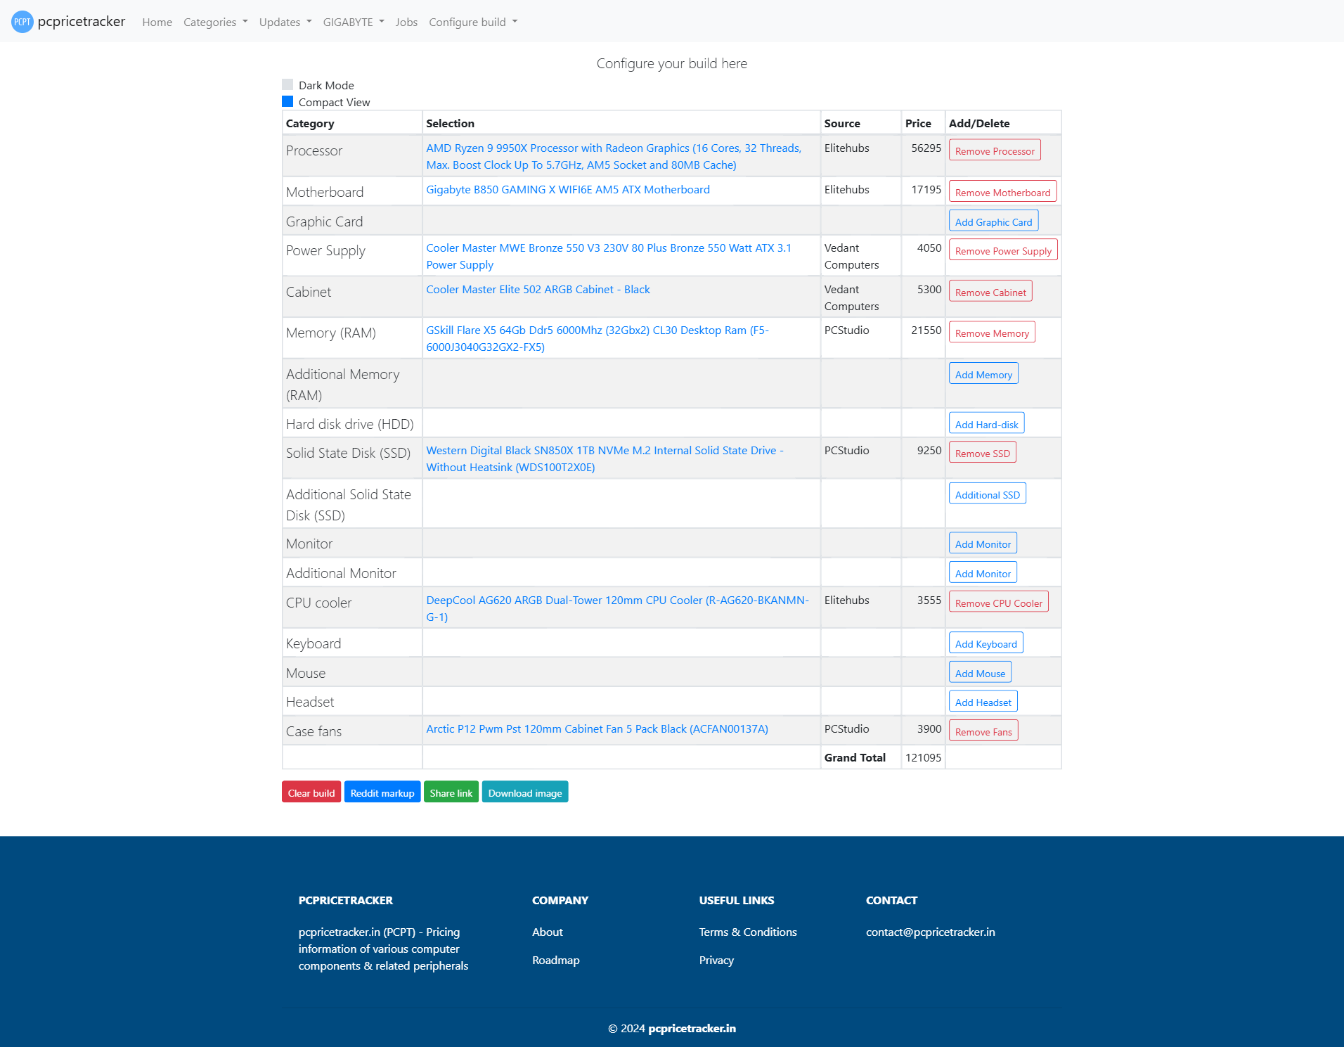Download the build image
Screen dimensions: 1344x1047
[525, 792]
